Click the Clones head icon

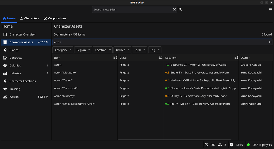[5, 50]
